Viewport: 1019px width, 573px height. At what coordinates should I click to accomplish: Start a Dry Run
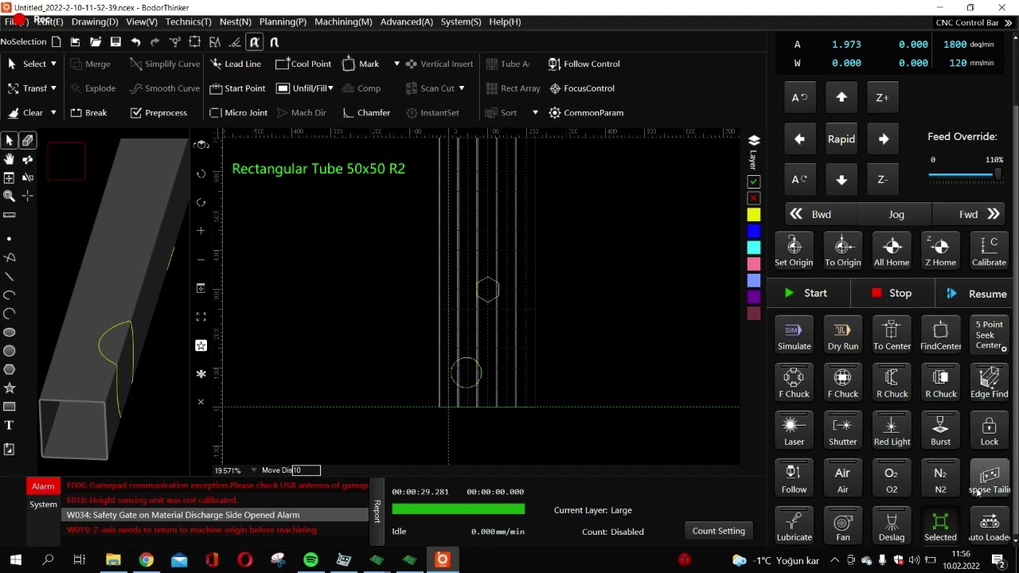point(842,334)
